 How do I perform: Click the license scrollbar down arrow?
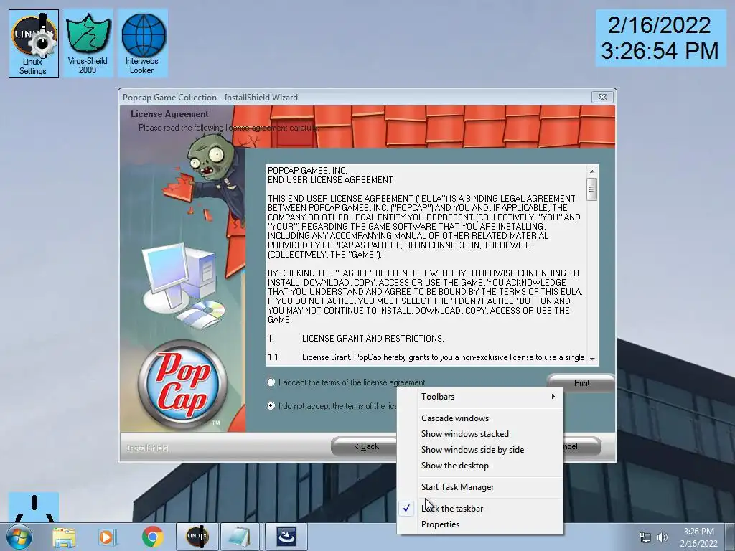592,359
